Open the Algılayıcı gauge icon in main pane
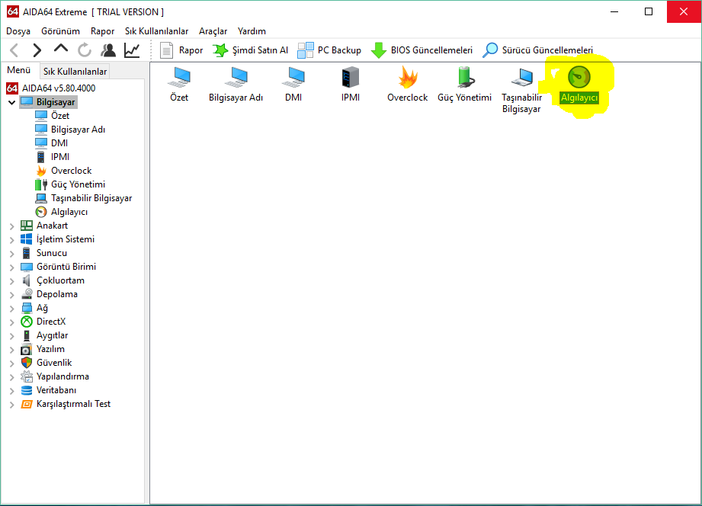 [579, 84]
